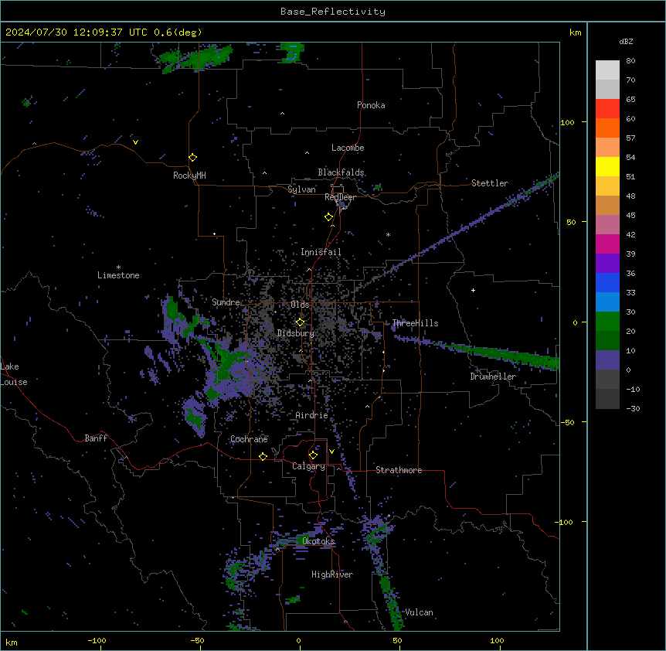This screenshot has height=651, width=666.
Task: Select the lightest grey 70-80 dBZ swatch
Action: pyautogui.click(x=607, y=70)
